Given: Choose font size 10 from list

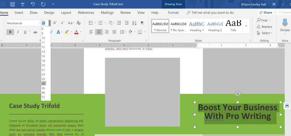Looking at the screenshot, I should coord(43,38).
